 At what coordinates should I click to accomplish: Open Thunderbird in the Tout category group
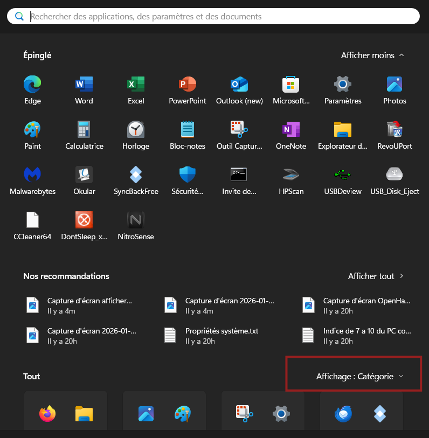point(343,414)
